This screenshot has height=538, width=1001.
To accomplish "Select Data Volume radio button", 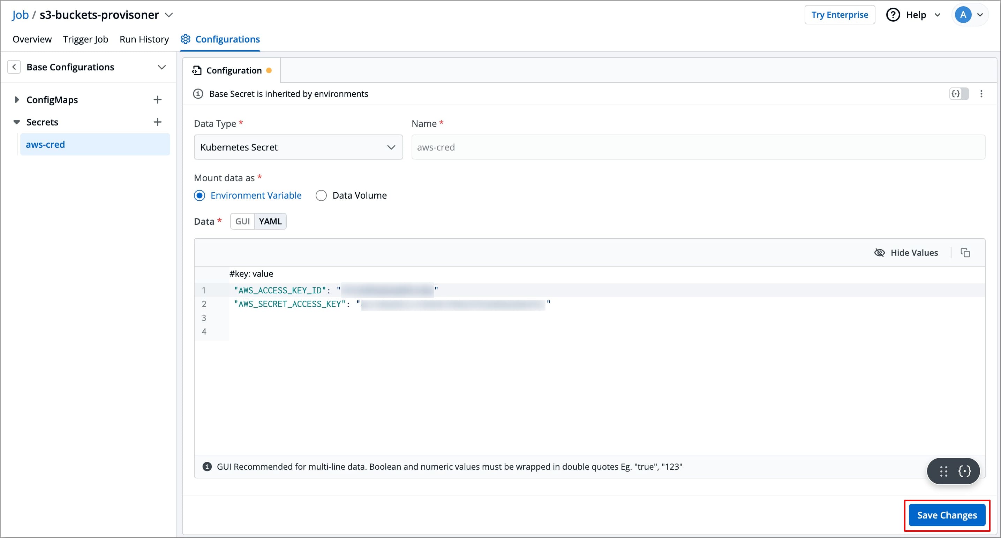I will 321,195.
